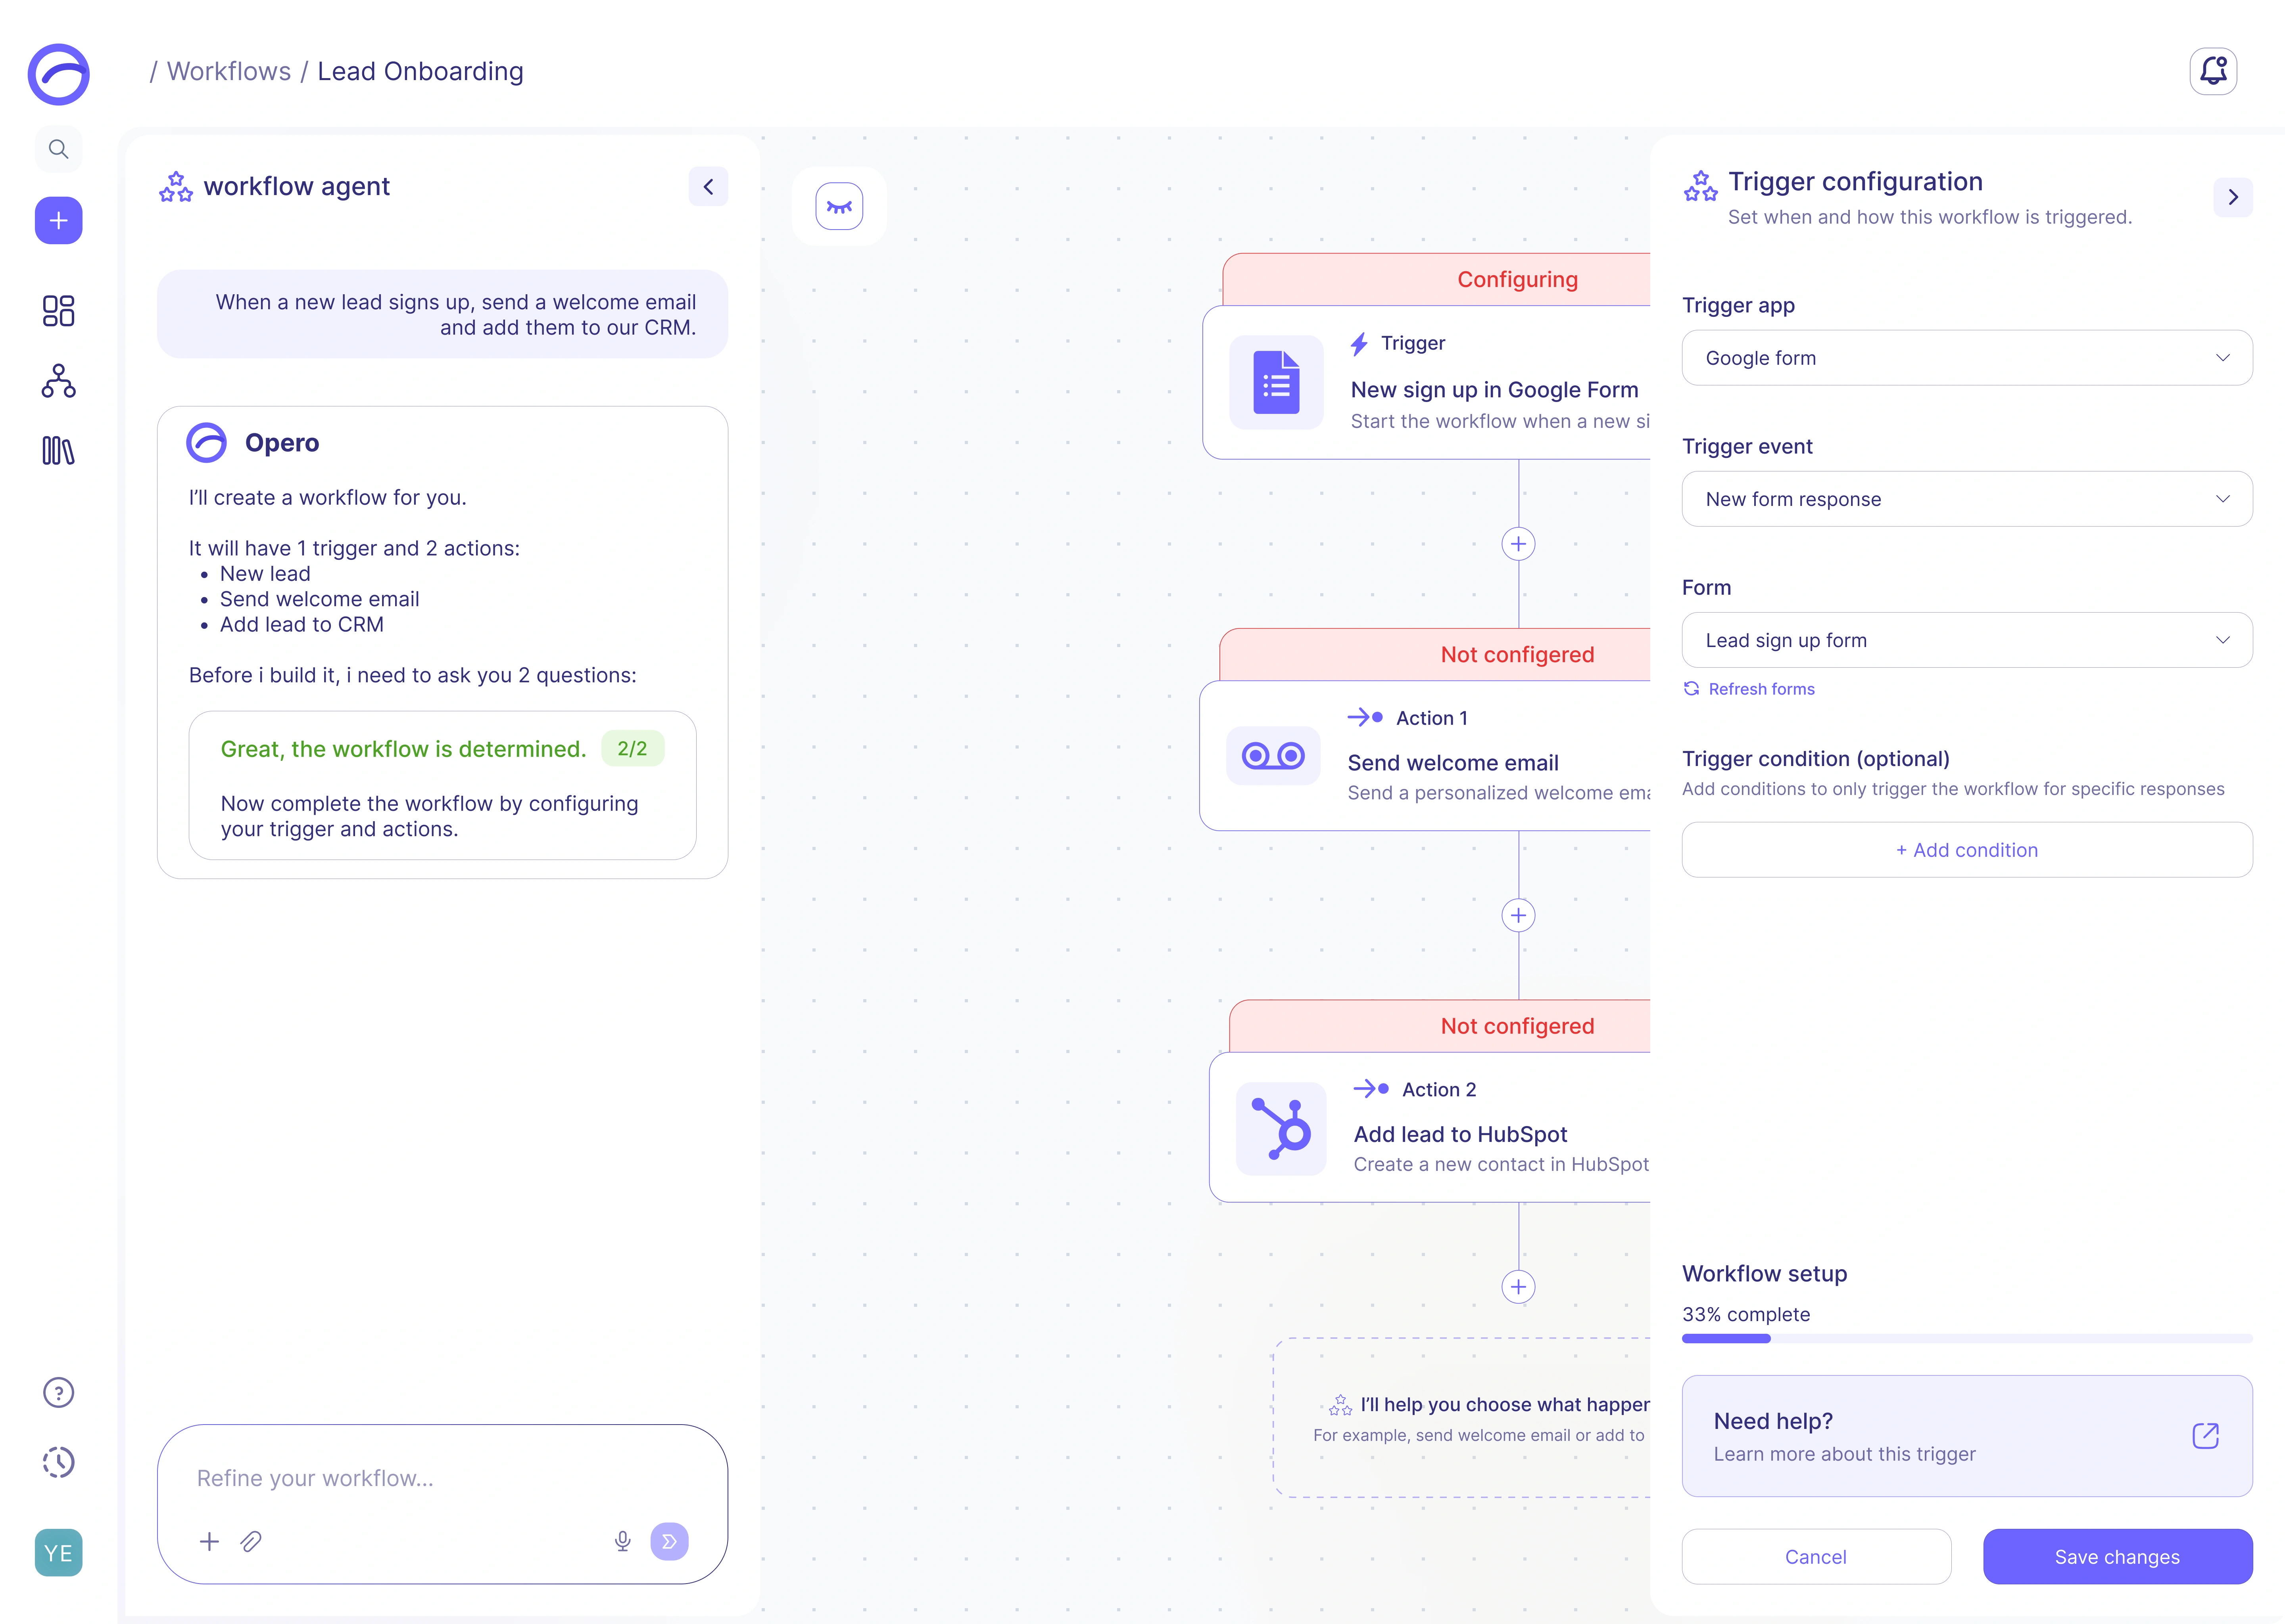Click the stars icon beside workflow agent
The image size is (2285, 1624).
[x=176, y=187]
